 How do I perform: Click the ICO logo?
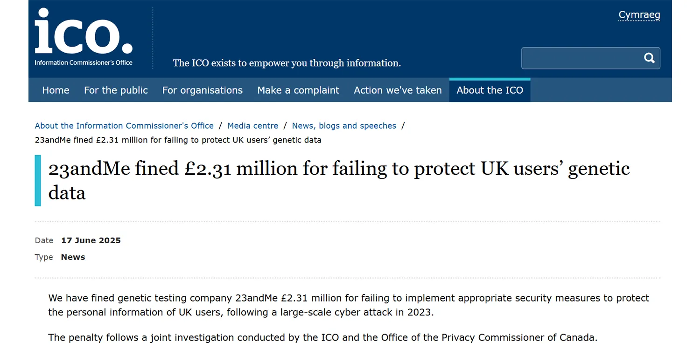(x=84, y=33)
